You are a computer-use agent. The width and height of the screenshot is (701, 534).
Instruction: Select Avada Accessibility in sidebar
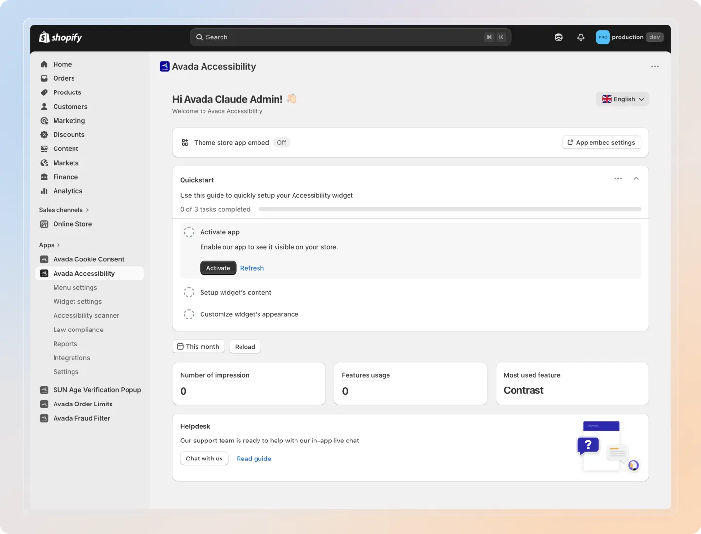click(x=90, y=274)
